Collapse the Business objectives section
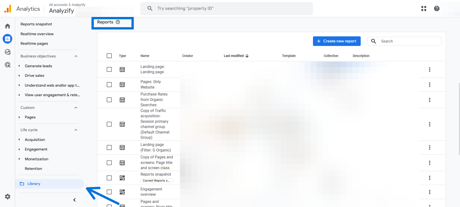The image size is (460, 207). pos(76,56)
